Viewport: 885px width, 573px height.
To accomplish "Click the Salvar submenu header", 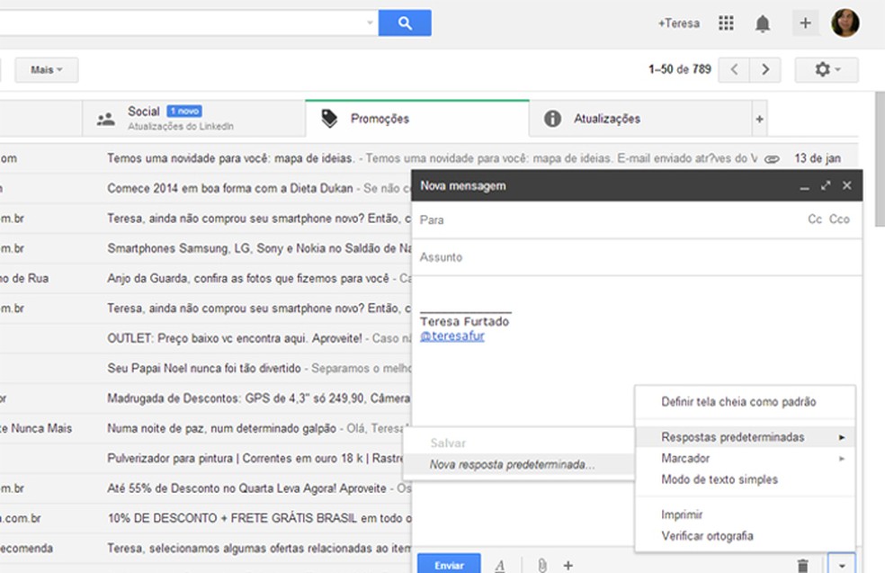I will coord(519,443).
